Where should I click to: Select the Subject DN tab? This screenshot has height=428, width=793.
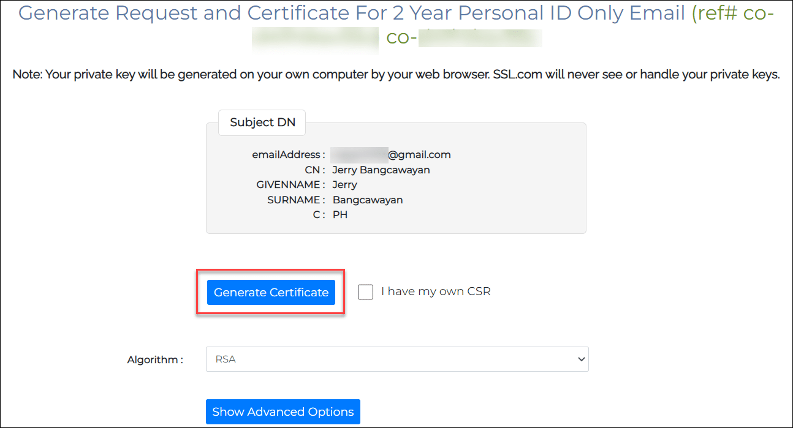262,122
